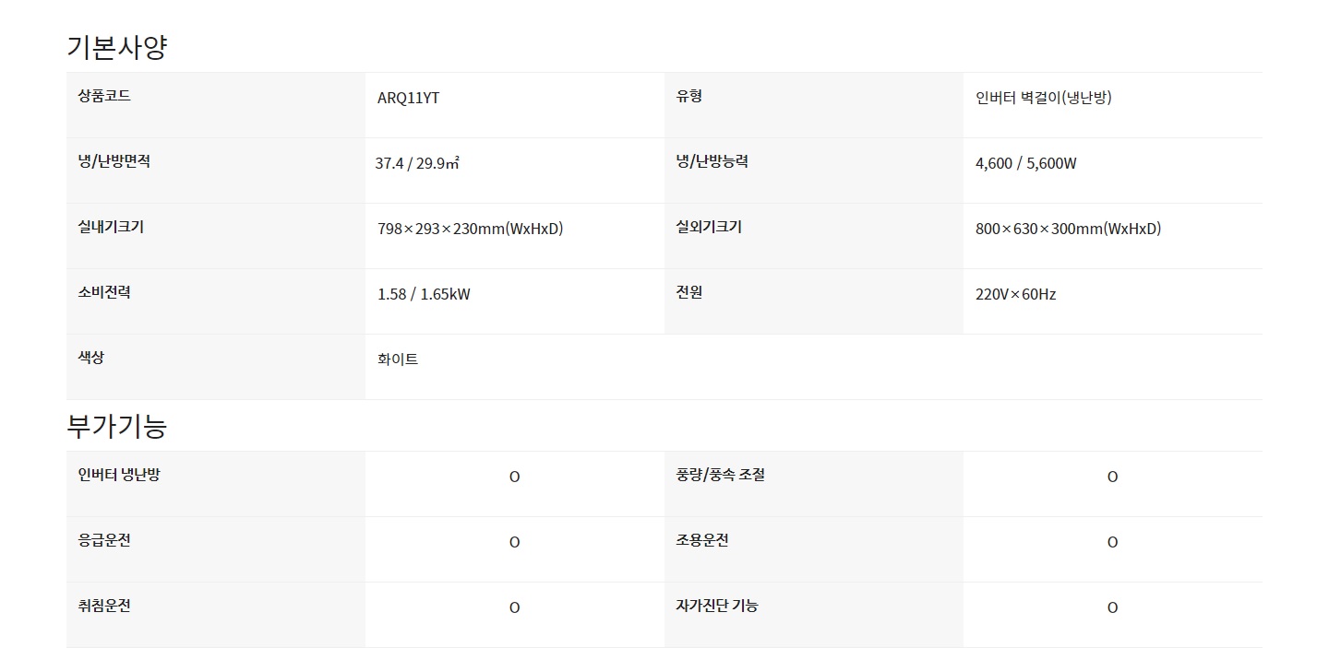The height and width of the screenshot is (648, 1329).
Task: Click the 자가진단 기능 feature label
Action: point(717,606)
